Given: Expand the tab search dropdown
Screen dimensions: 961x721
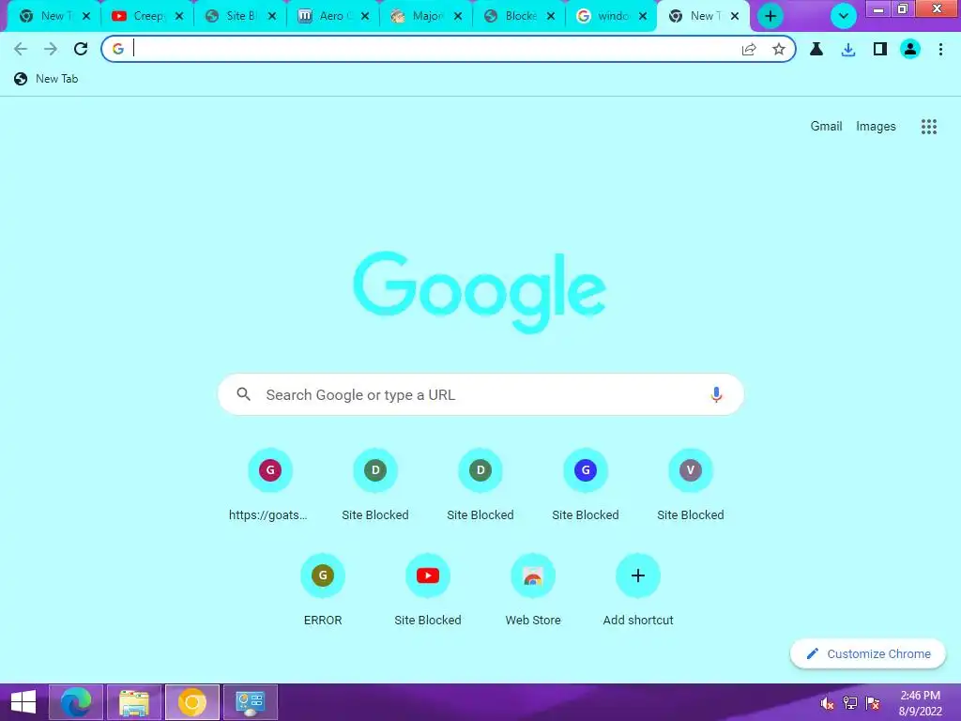Looking at the screenshot, I should [844, 16].
